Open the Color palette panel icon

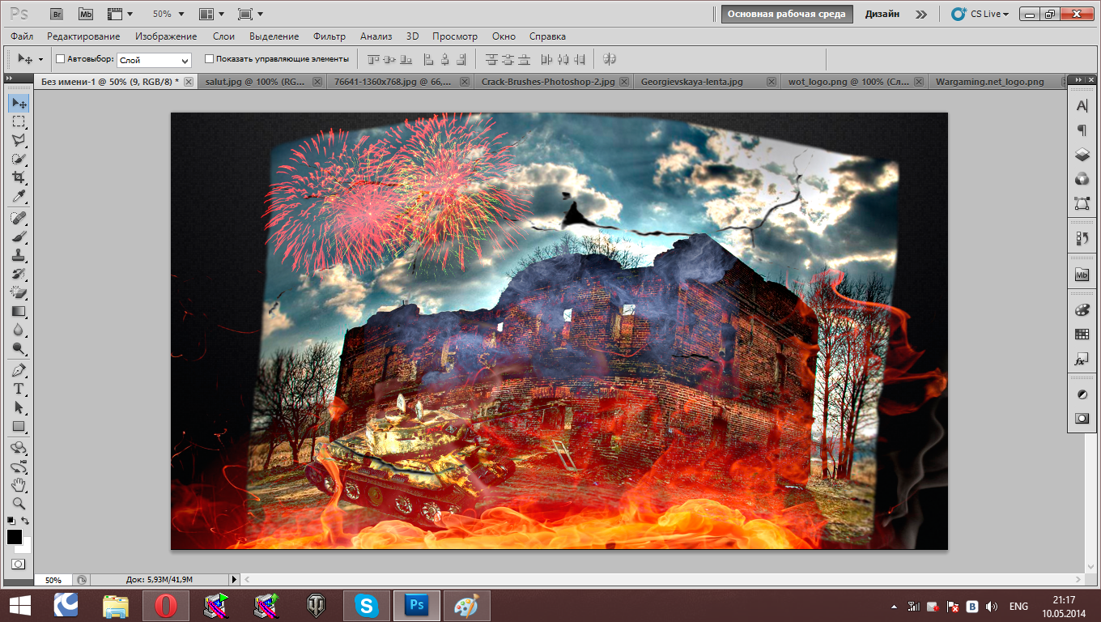(x=1082, y=310)
